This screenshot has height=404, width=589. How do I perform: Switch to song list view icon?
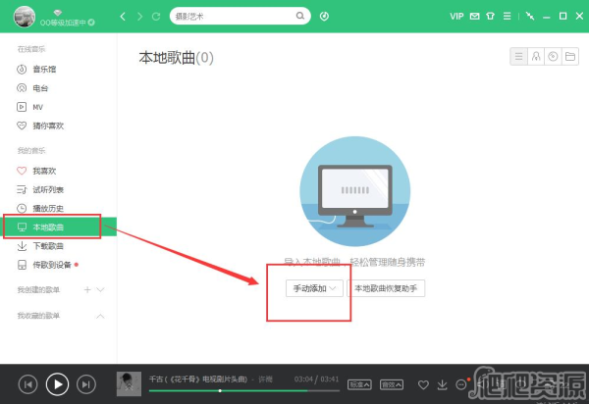tap(518, 56)
